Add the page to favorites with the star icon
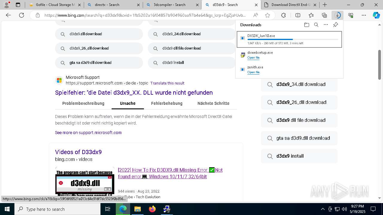383x215 pixels. (268, 15)
